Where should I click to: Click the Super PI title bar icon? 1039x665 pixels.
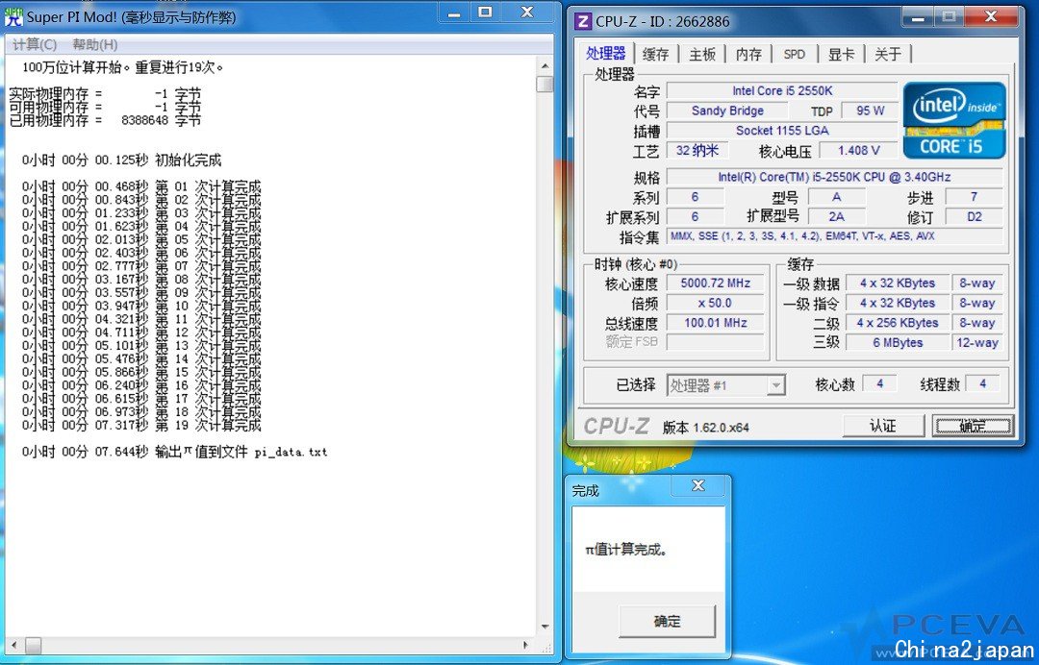point(13,16)
